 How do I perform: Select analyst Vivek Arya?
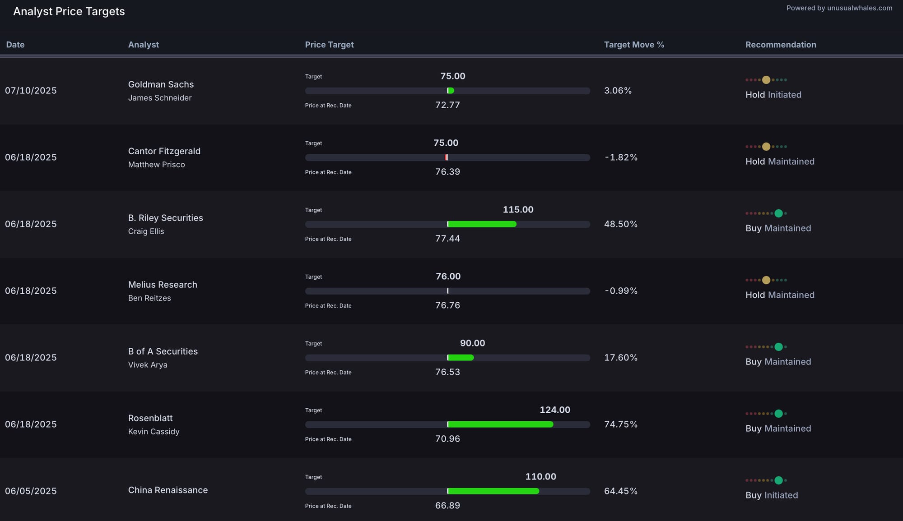click(148, 365)
